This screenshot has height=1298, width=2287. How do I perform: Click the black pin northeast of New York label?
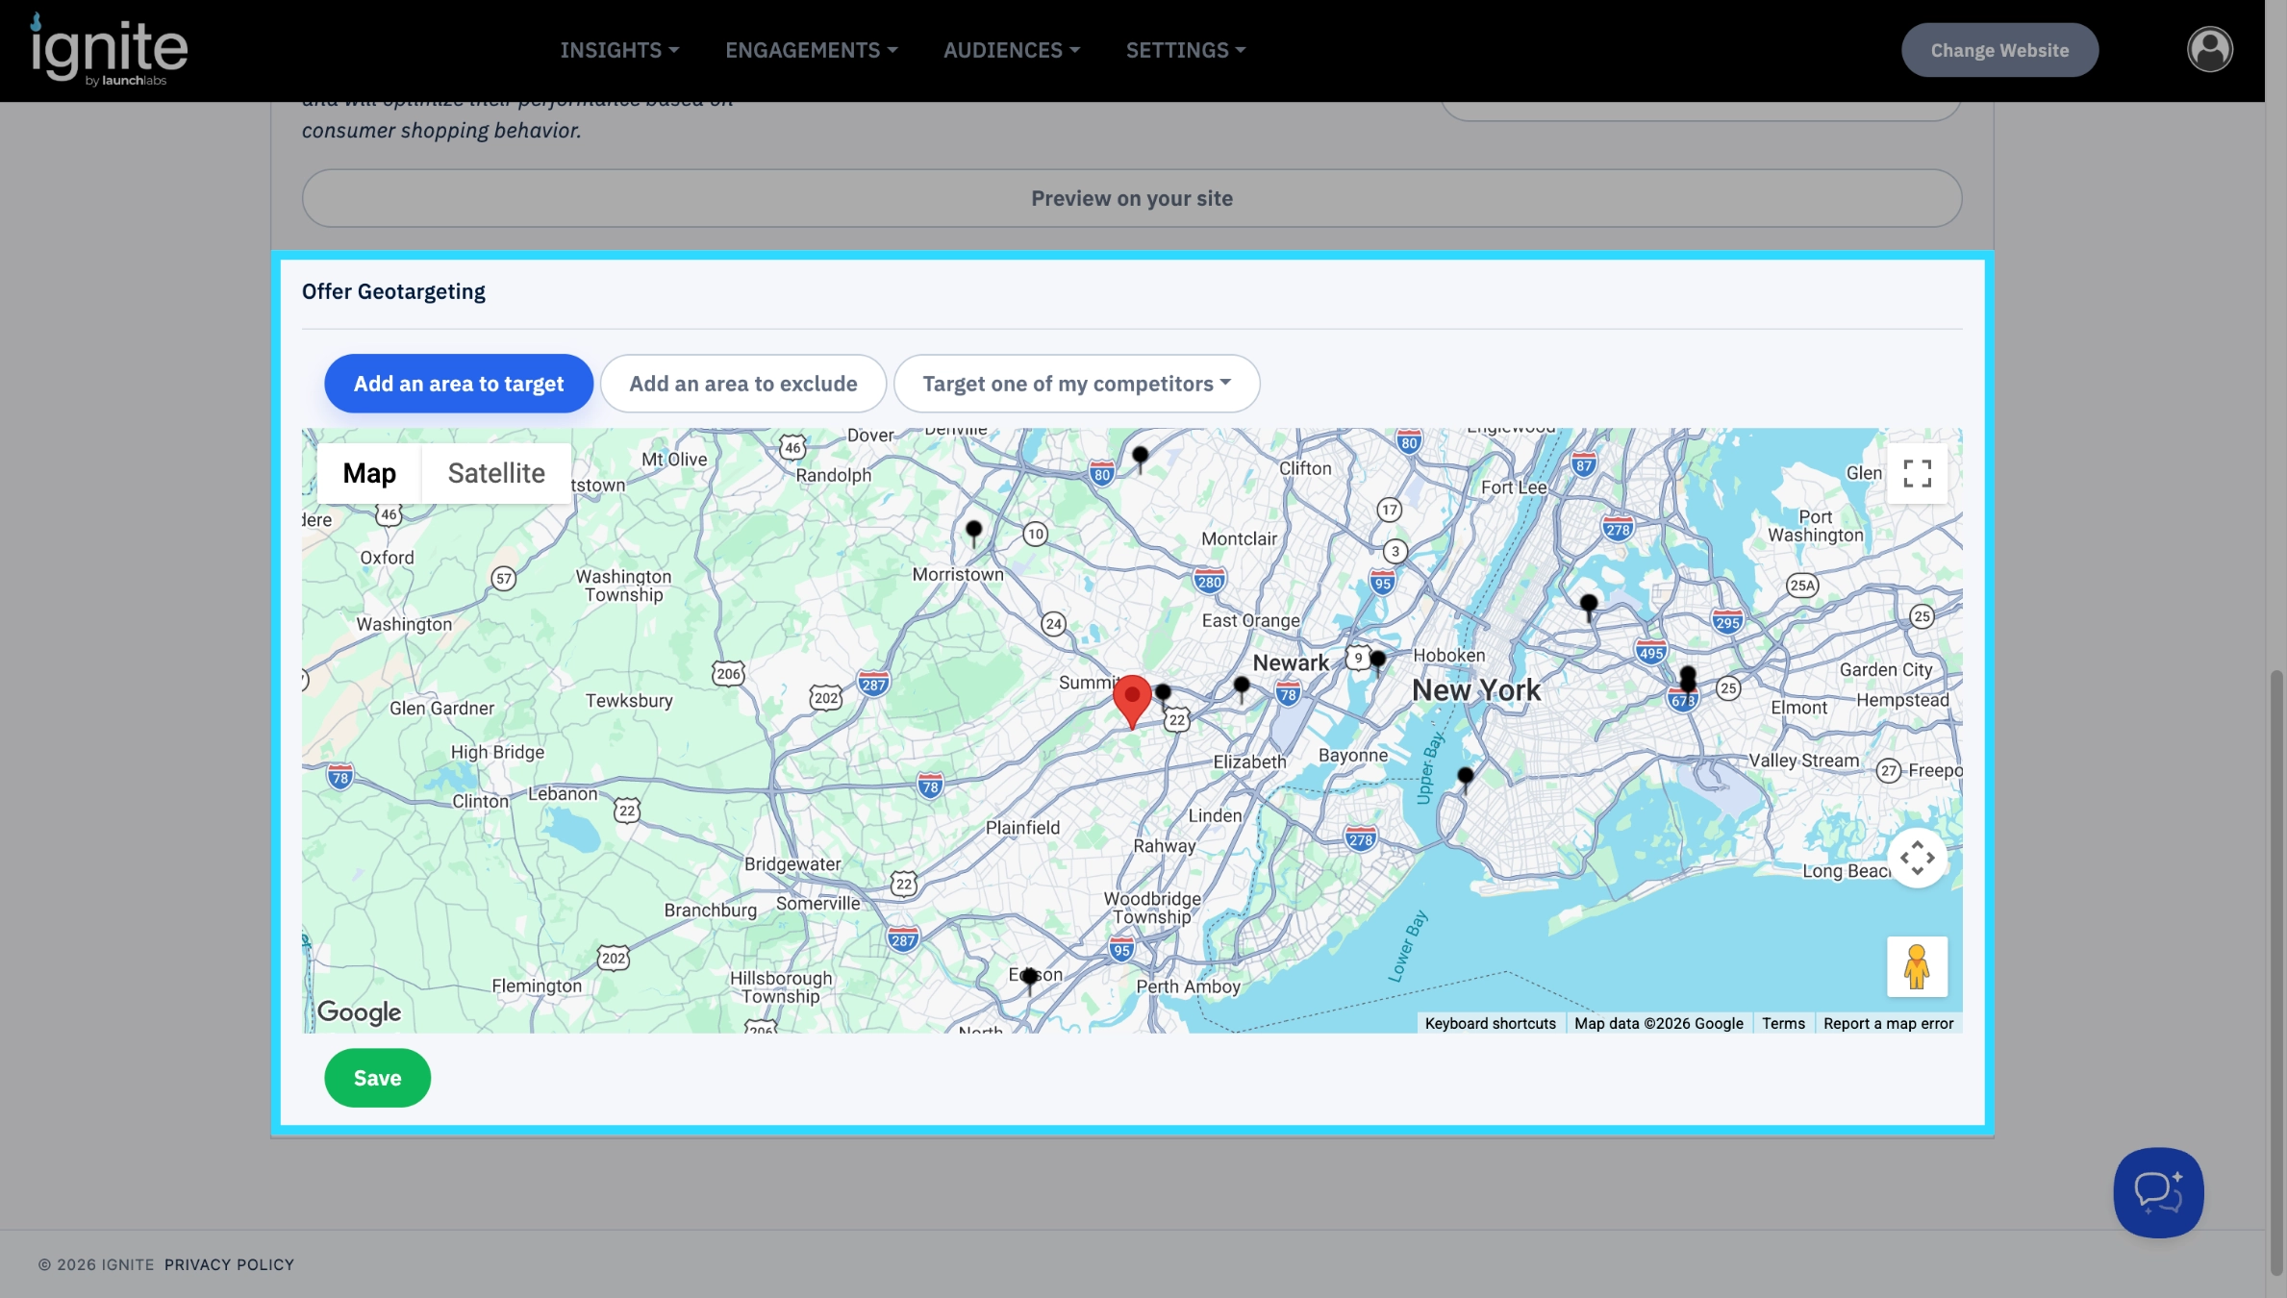pos(1588,607)
